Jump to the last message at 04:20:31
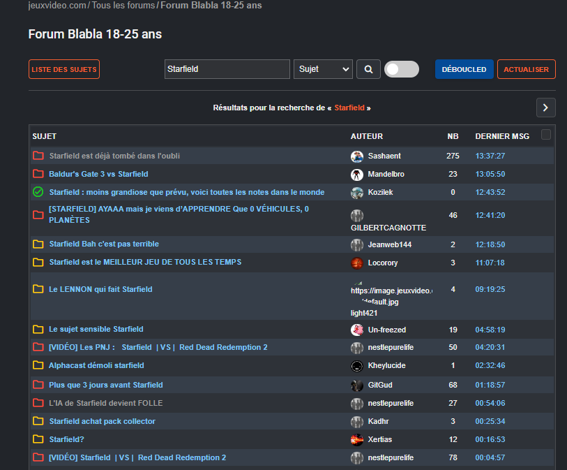Screen dimensions: 567x470 tap(490, 347)
